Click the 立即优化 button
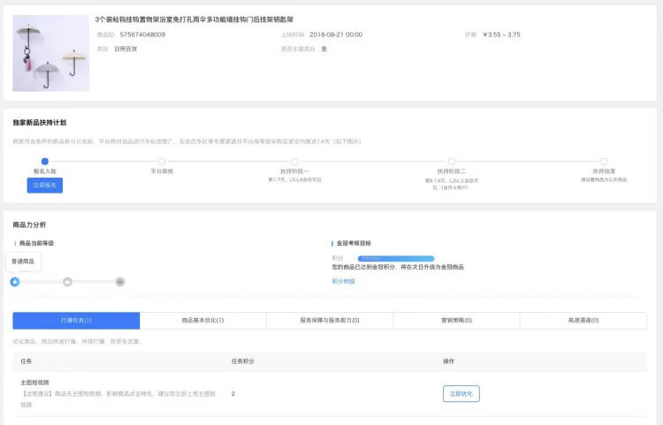The width and height of the screenshot is (663, 425). (461, 393)
